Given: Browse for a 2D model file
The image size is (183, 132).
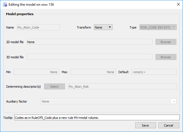Looking at the screenshot, I should coord(166,42).
